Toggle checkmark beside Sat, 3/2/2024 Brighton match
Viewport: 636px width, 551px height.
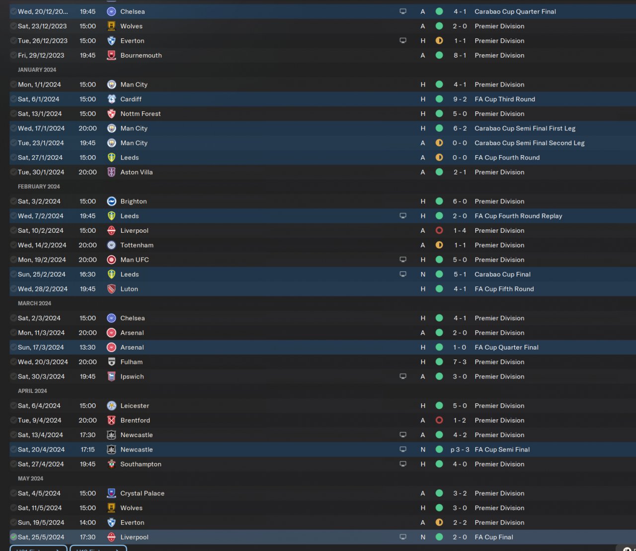(13, 201)
